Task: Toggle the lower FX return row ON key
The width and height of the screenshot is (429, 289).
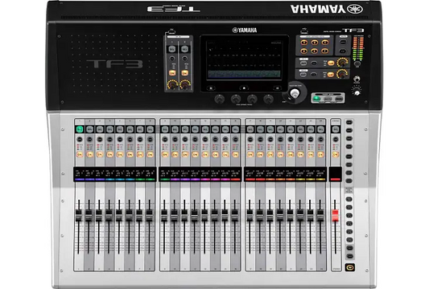Action: [331, 74]
